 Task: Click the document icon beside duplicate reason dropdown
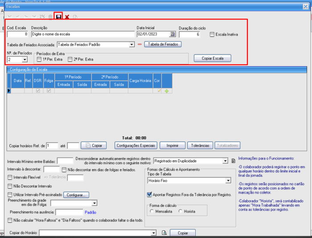(x=233, y=161)
